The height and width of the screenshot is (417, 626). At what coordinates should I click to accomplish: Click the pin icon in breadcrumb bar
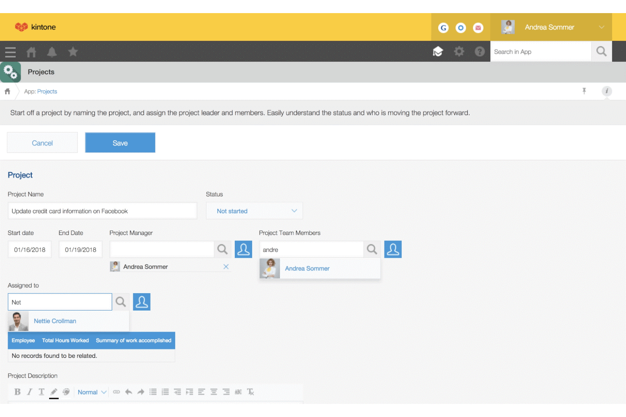[584, 91]
